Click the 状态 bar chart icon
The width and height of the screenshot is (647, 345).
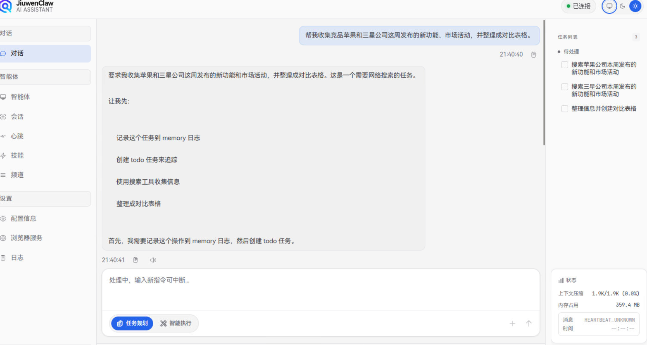[x=561, y=280]
